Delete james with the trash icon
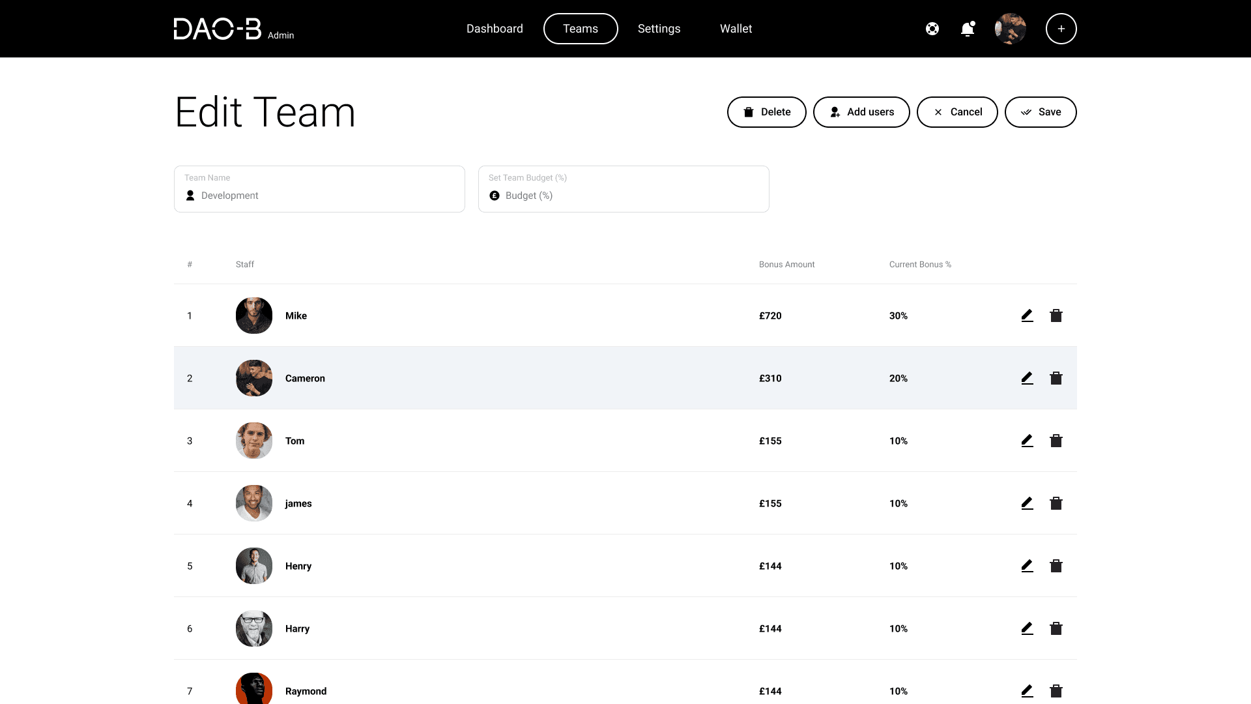Screen dimensions: 1251x704 1056,503
